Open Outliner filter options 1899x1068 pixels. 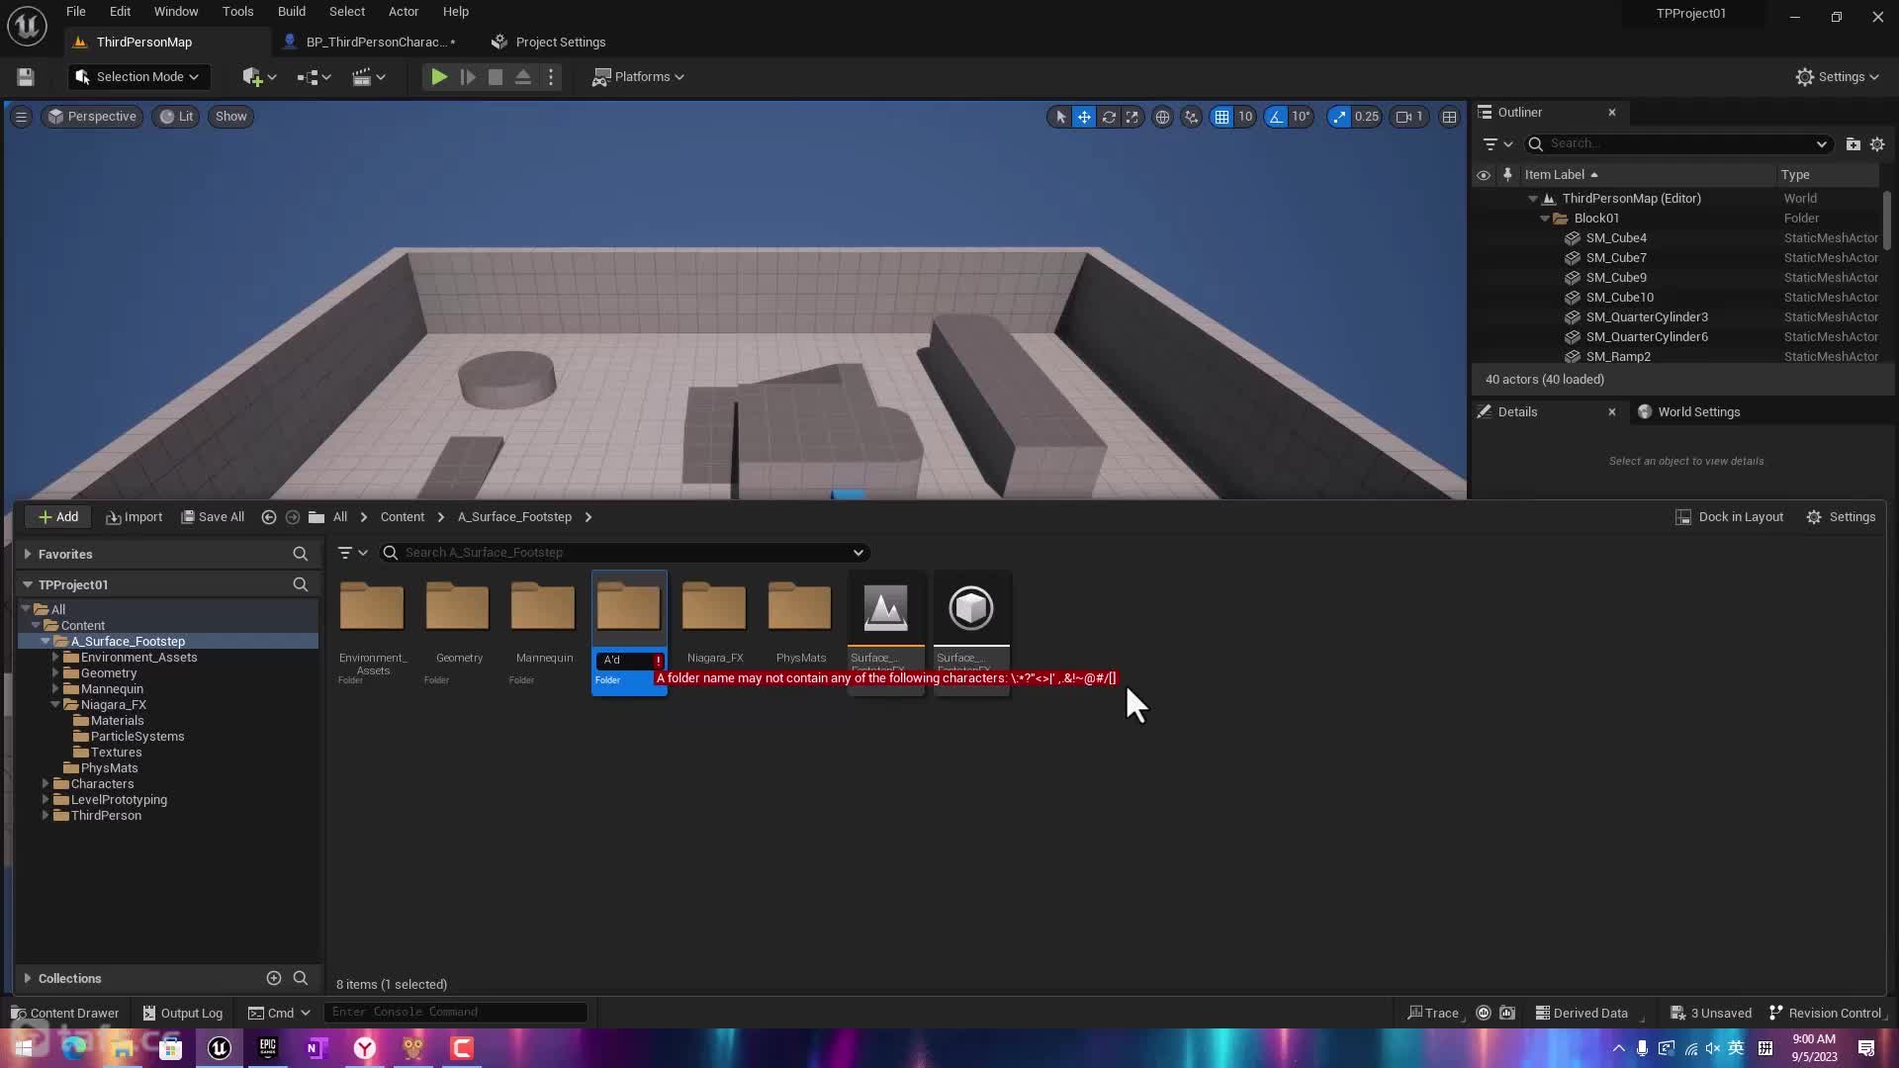tap(1497, 144)
